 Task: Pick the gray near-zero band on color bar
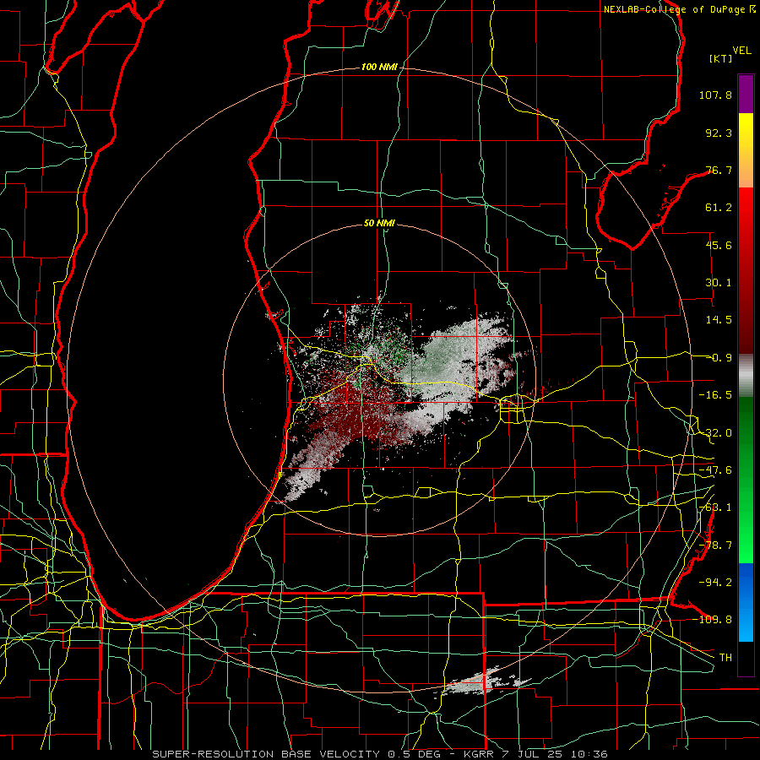746,374
